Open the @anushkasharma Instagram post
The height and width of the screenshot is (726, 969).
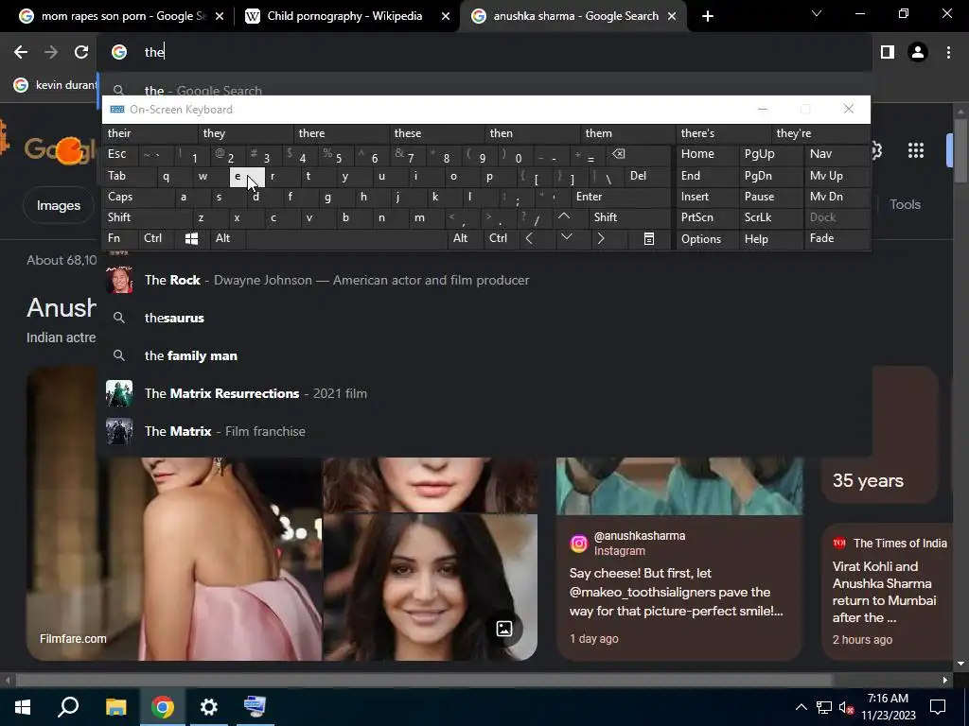point(679,586)
